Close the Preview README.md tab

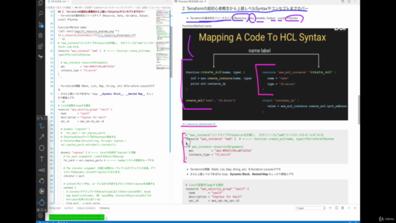205,1
